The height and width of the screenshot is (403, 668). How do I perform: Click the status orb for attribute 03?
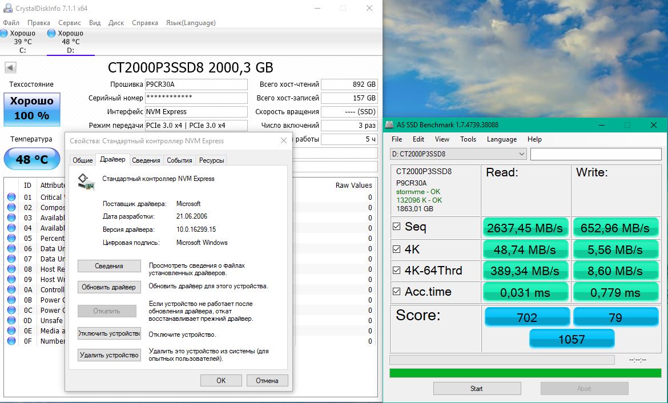click(11, 217)
